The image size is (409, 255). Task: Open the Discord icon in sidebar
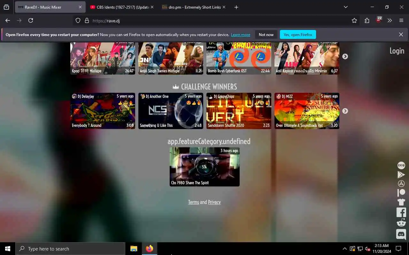point(401,234)
